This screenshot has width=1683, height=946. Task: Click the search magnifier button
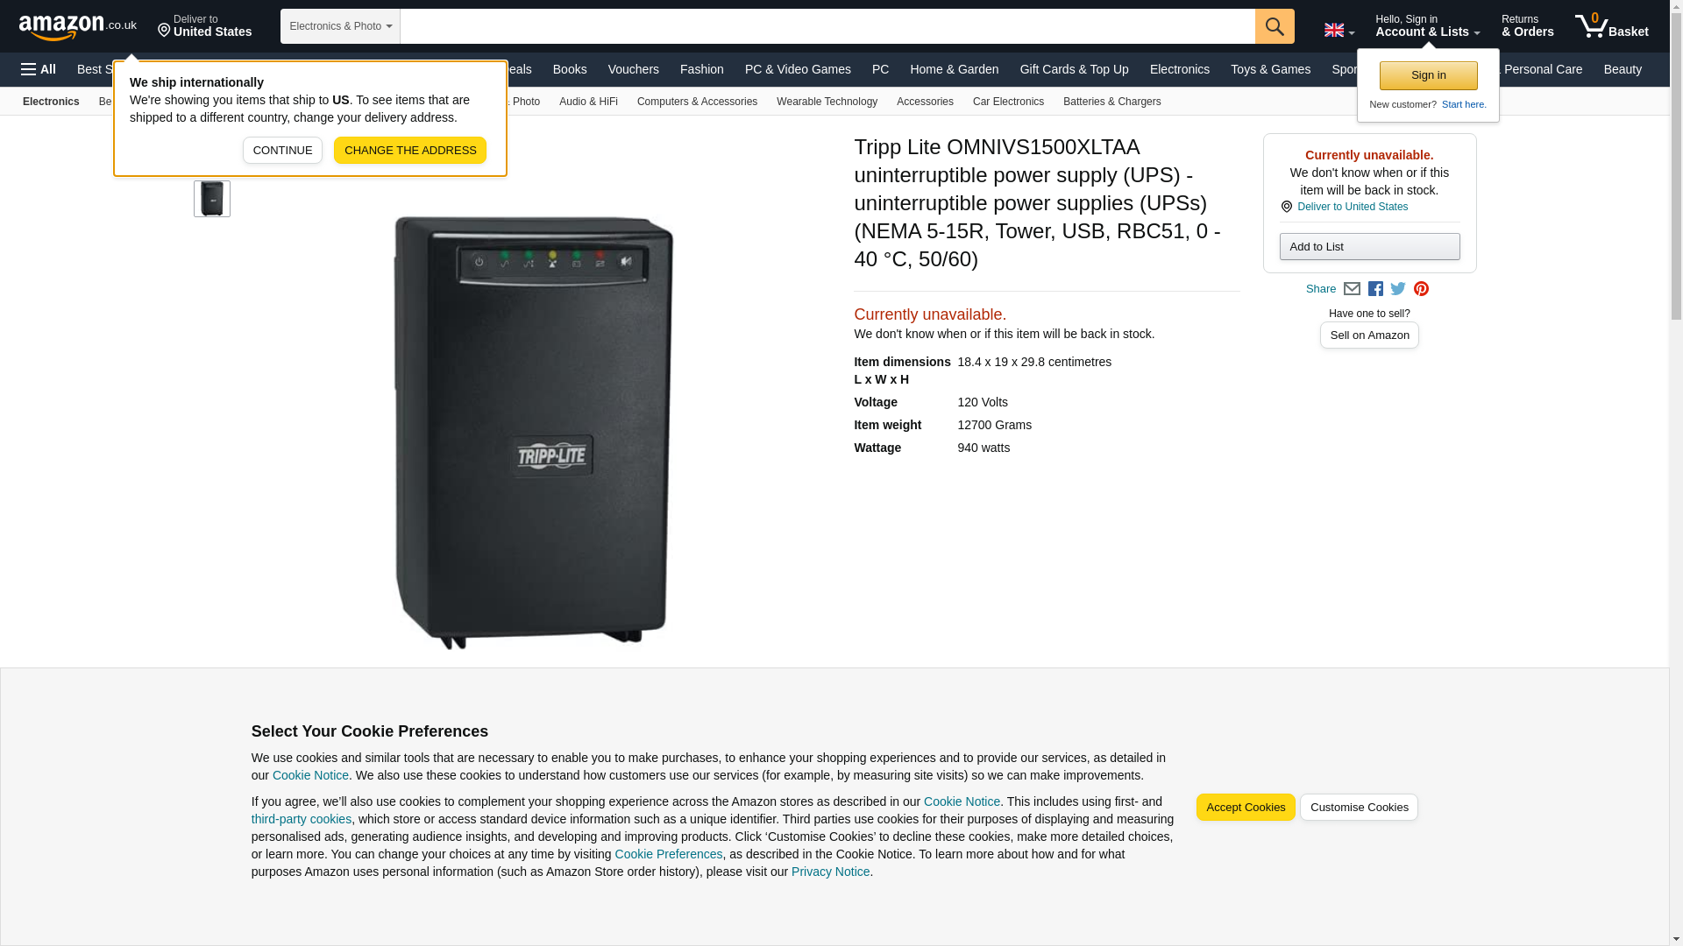[x=1275, y=26]
